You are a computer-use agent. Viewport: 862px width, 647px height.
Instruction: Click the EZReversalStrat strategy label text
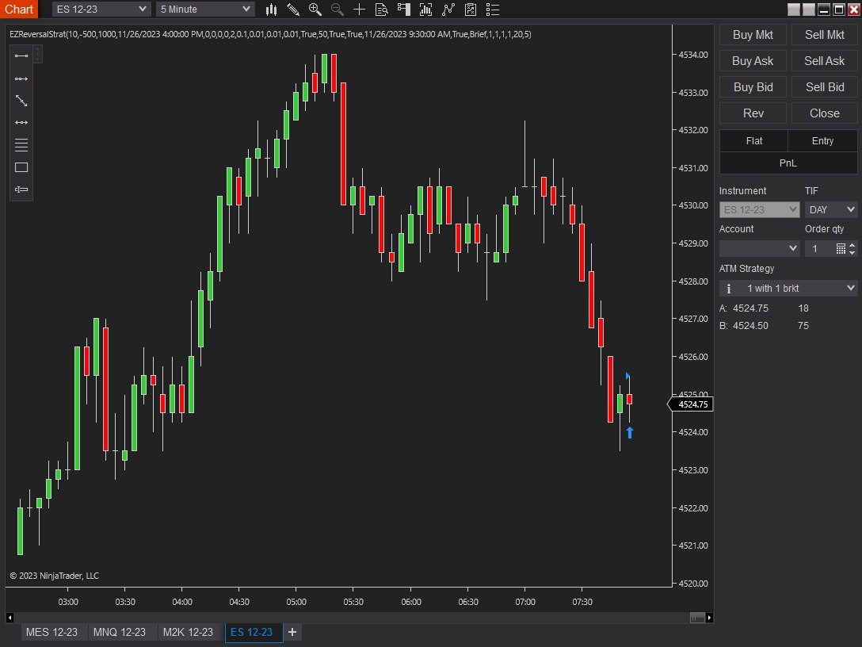pos(270,34)
